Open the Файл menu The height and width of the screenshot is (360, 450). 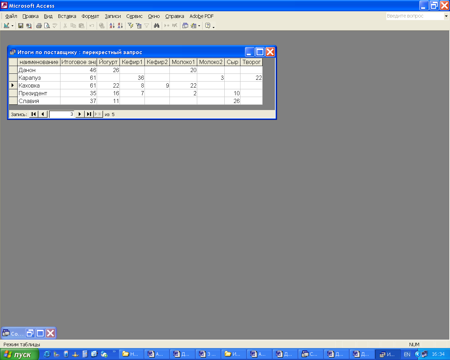[x=11, y=16]
